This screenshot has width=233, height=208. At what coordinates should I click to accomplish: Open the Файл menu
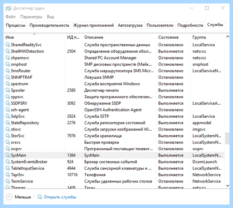[10, 17]
